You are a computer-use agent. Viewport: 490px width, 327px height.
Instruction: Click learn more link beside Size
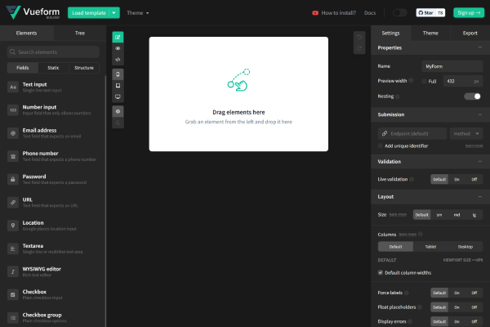tap(398, 215)
